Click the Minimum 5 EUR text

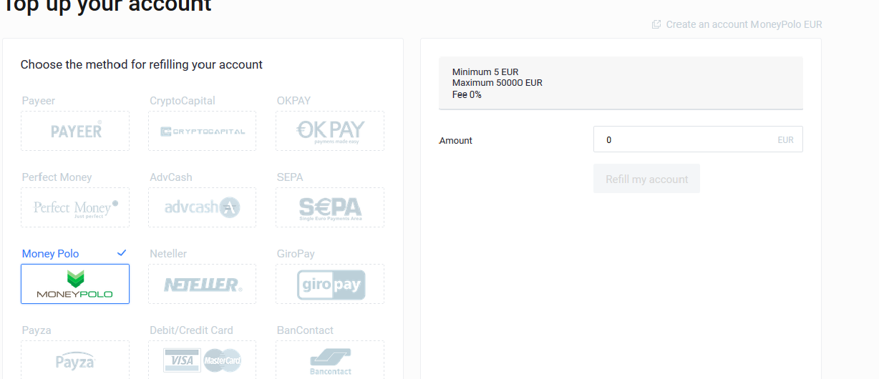[485, 72]
